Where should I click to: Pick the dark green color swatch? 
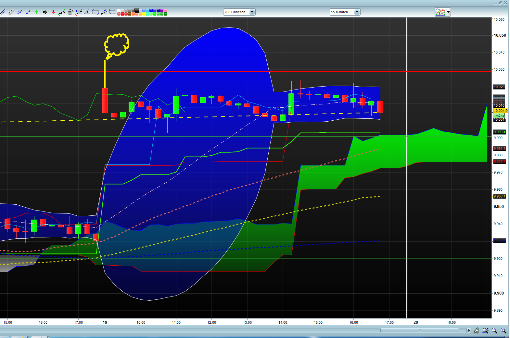point(165,14)
